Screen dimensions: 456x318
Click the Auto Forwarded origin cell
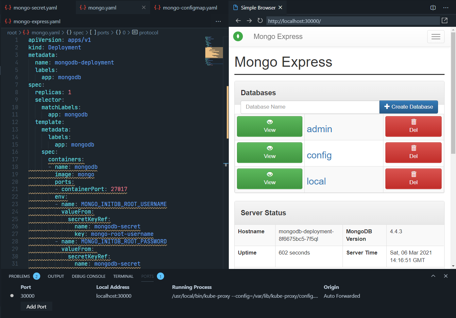tap(342, 296)
